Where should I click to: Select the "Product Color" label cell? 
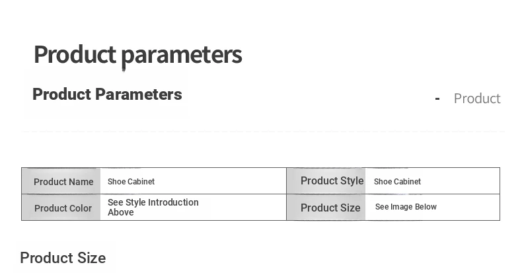point(63,208)
